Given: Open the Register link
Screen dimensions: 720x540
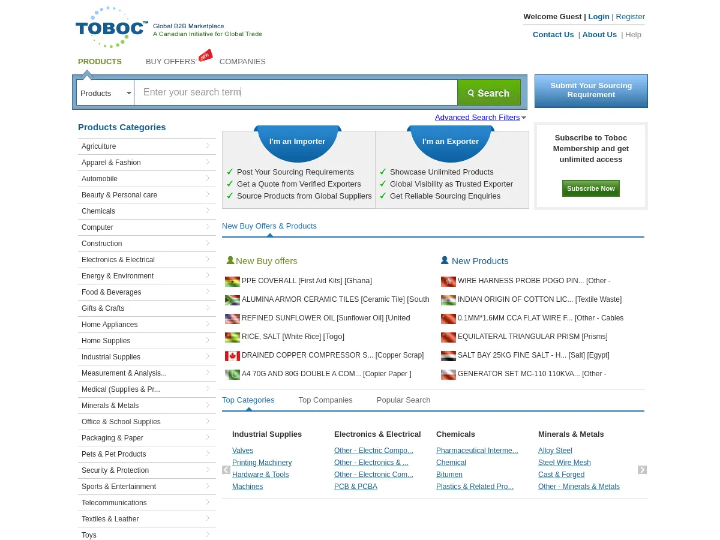Looking at the screenshot, I should tap(630, 16).
